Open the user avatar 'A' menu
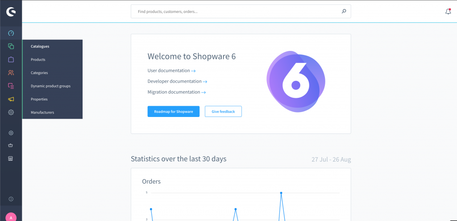The height and width of the screenshot is (221, 457). pos(11,217)
